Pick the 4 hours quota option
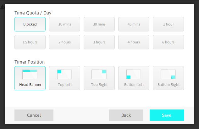This screenshot has width=199, height=129. pos(134,42)
